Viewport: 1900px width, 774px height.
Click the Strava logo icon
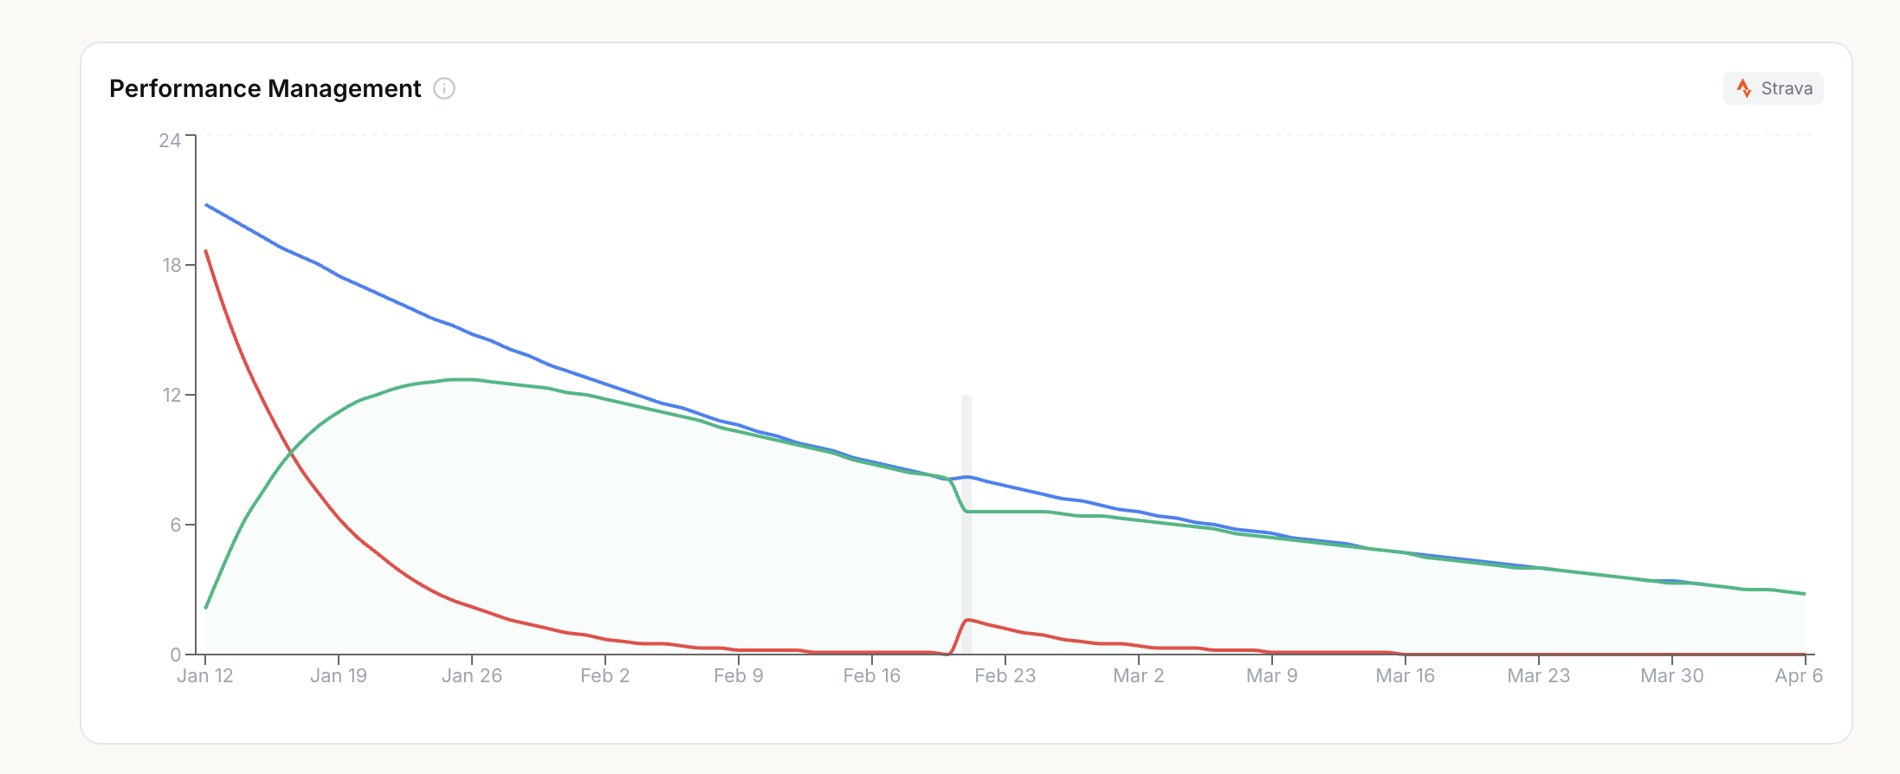click(x=1744, y=88)
